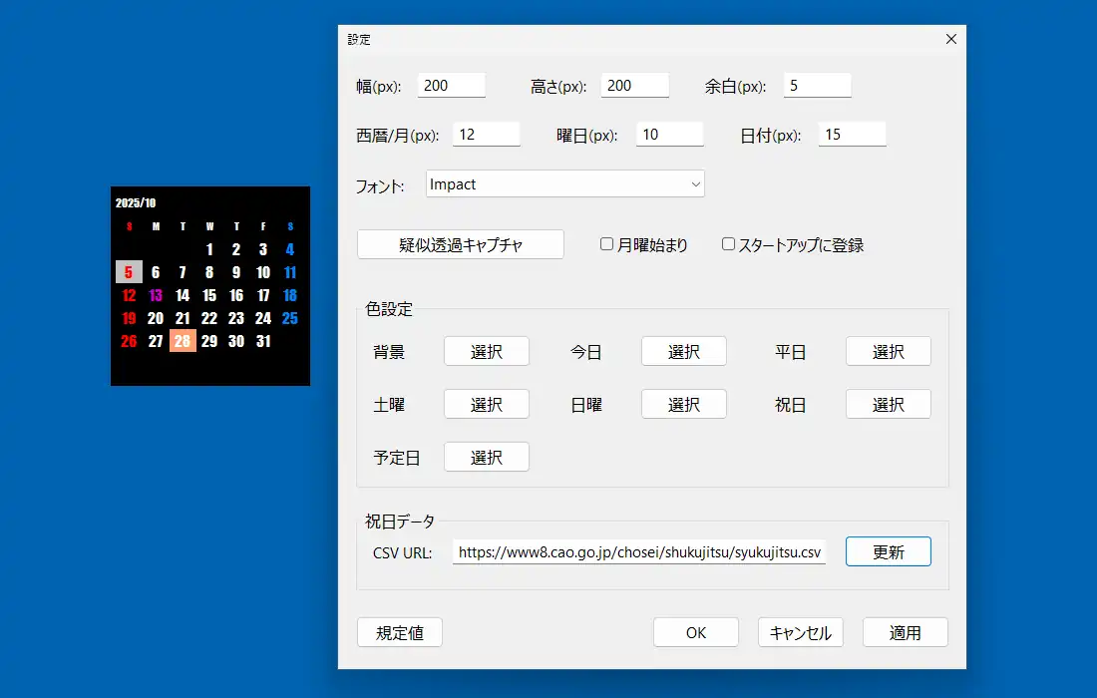Reset settings with the 規定値 button
This screenshot has width=1097, height=698.
399,633
